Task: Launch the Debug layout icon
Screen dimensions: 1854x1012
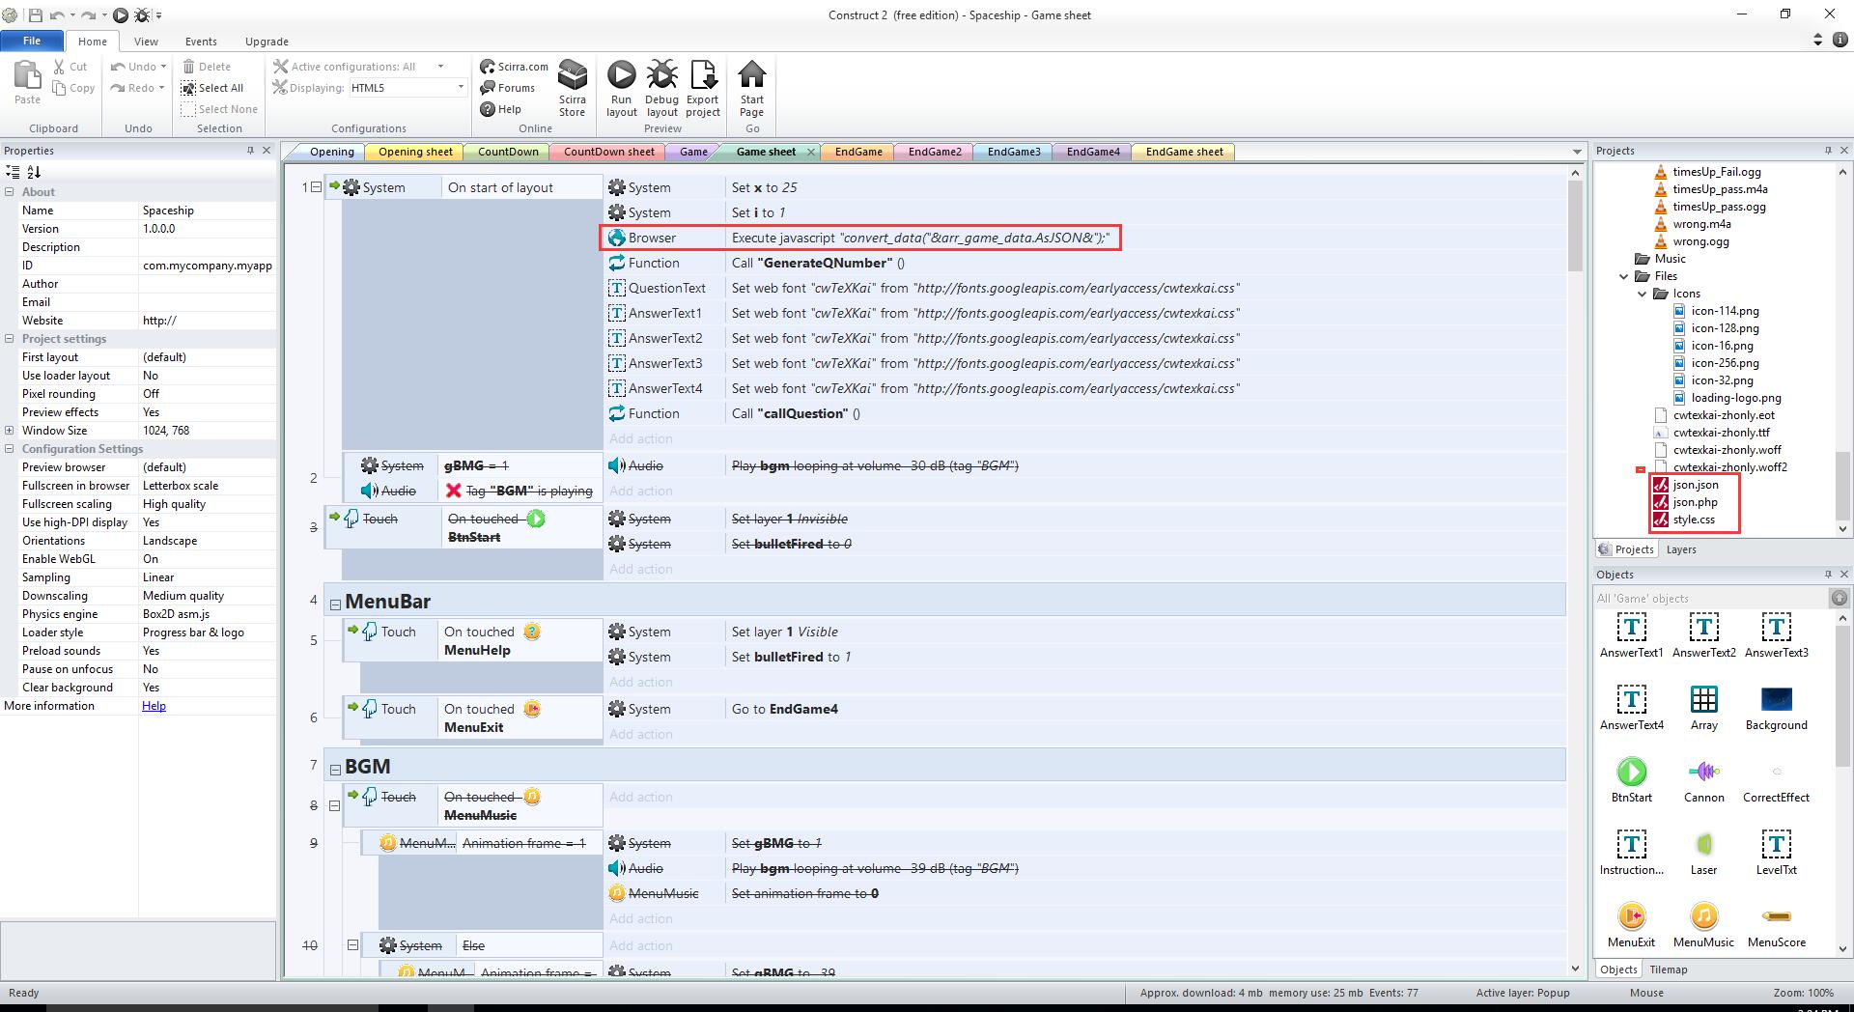Action: tap(662, 75)
